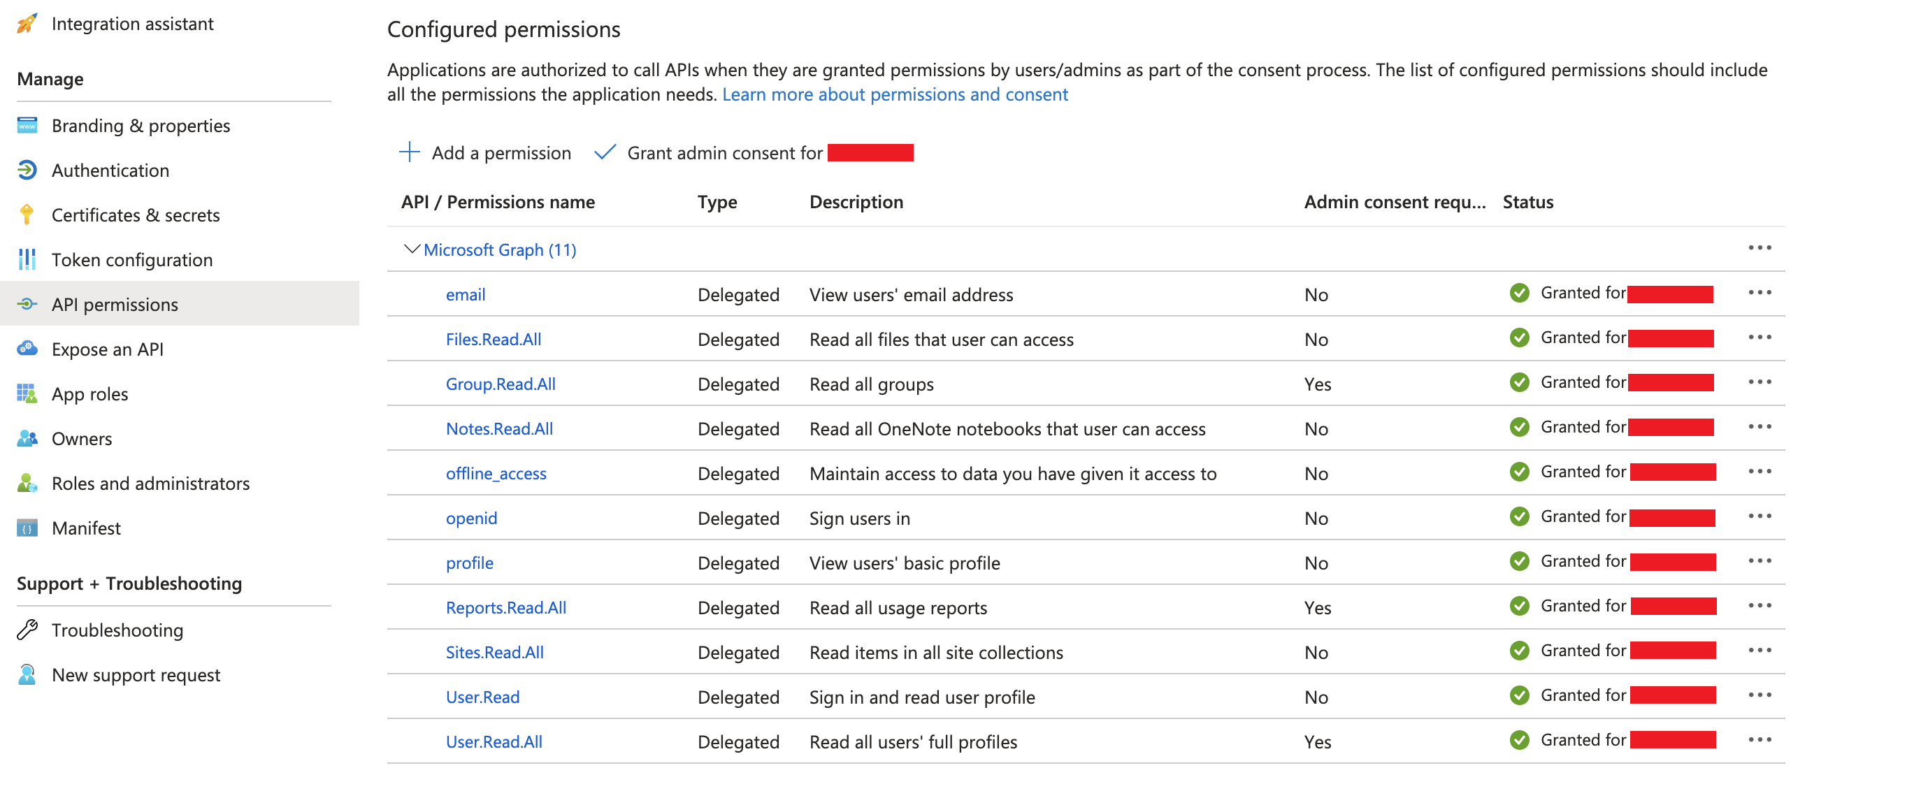The width and height of the screenshot is (1907, 812).
Task: Select New support request in the sidebar
Action: (136, 674)
